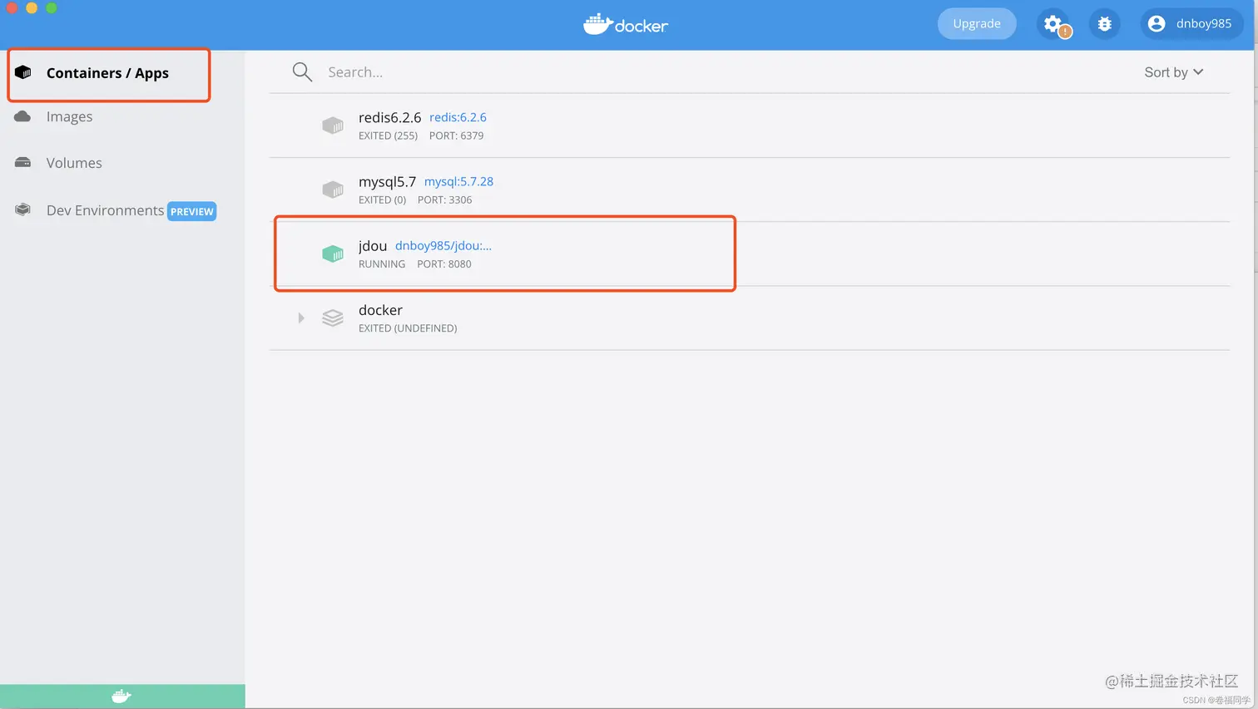
Task: Click the Upgrade button
Action: tap(977, 23)
